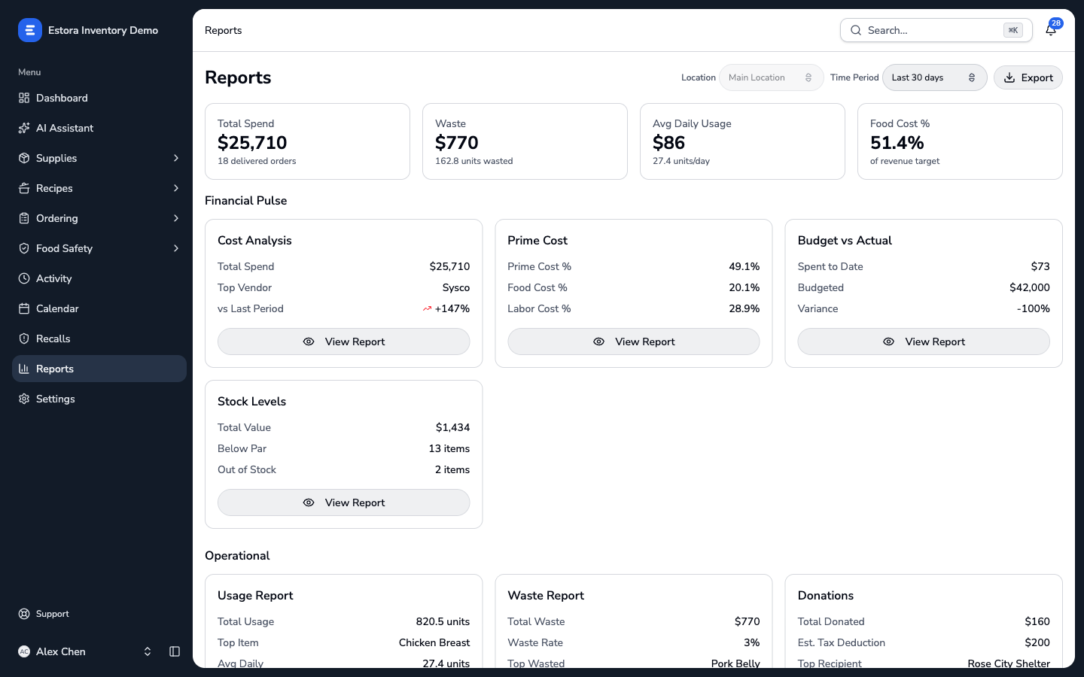Viewport: 1084px width, 677px height.
Task: Click the Recipes icon in sidebar
Action: [24, 188]
